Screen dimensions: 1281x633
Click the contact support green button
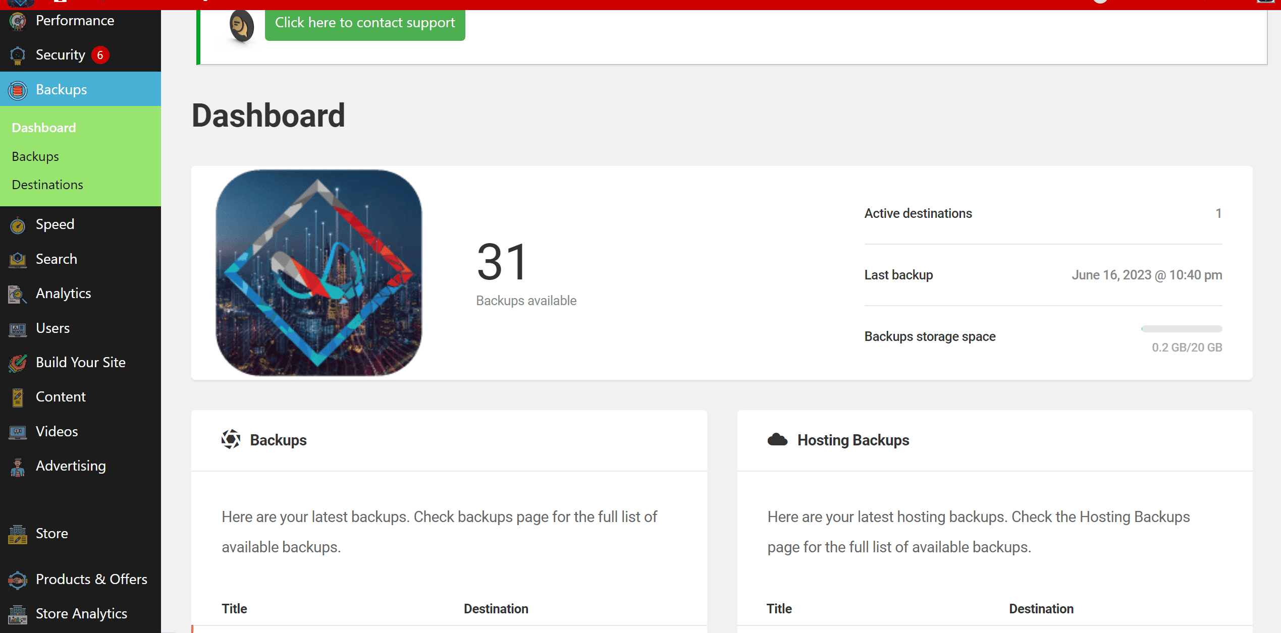point(365,23)
